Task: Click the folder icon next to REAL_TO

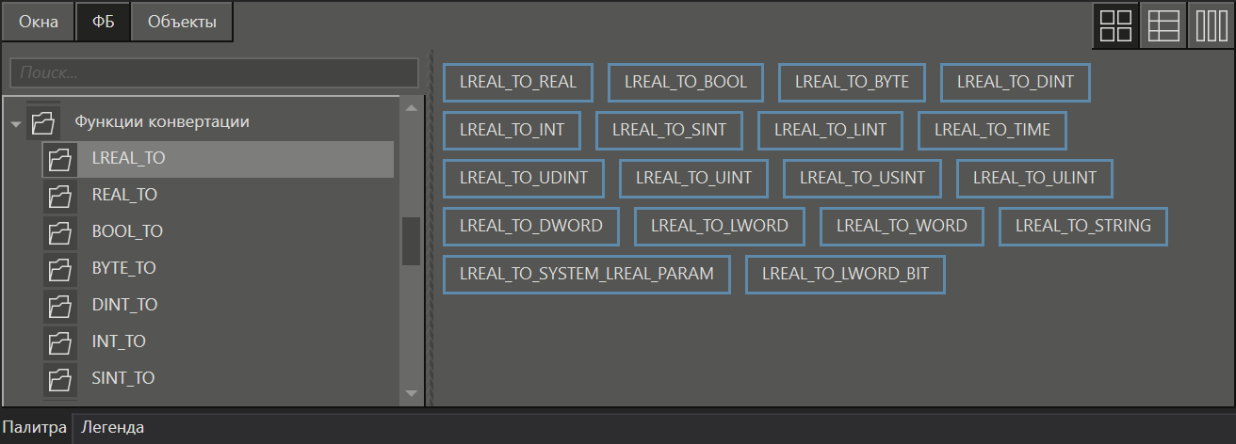Action: (x=59, y=196)
